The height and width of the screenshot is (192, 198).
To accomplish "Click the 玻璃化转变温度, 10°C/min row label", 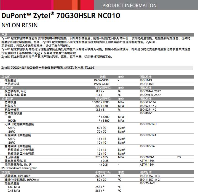I will click(x=22, y=180).
